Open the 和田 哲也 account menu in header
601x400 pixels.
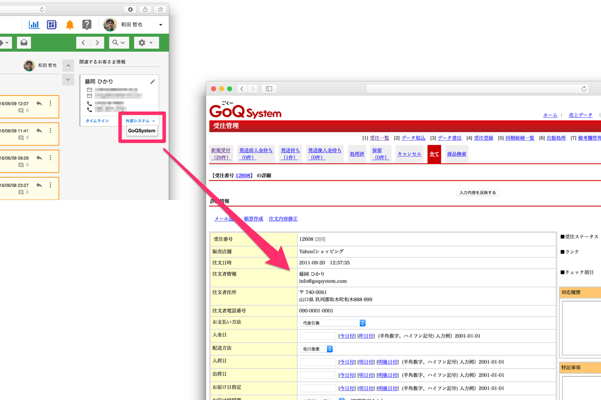[133, 24]
